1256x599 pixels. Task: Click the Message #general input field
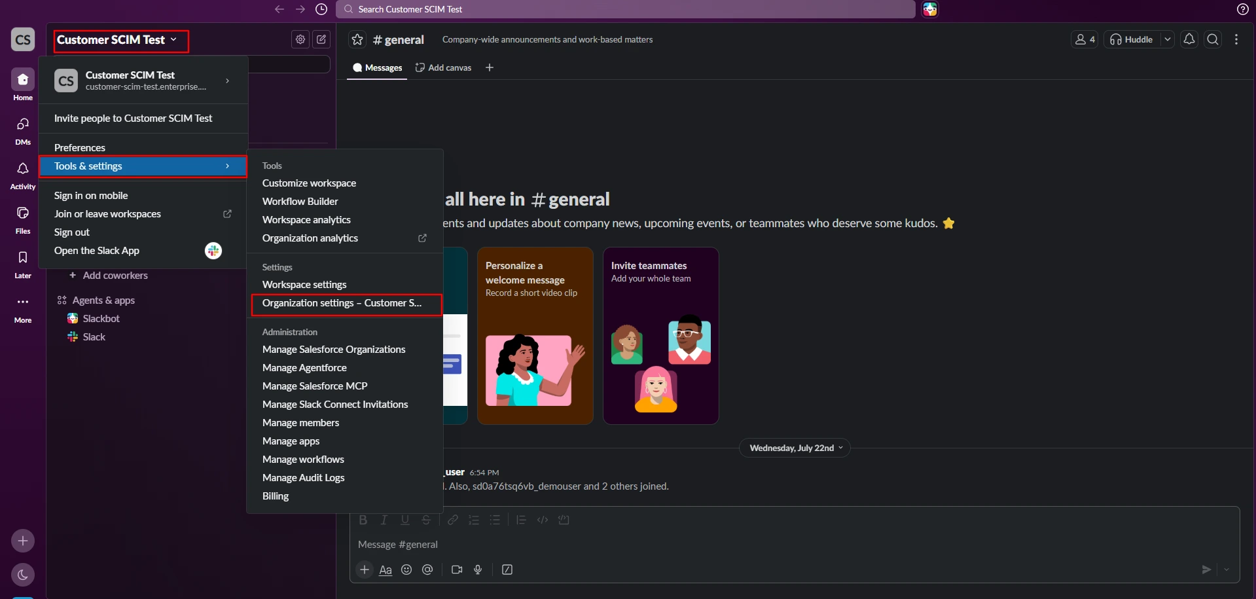click(x=794, y=545)
